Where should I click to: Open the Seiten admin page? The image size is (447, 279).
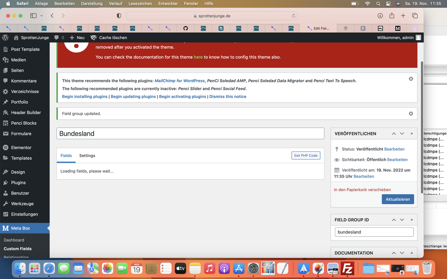(x=17, y=70)
